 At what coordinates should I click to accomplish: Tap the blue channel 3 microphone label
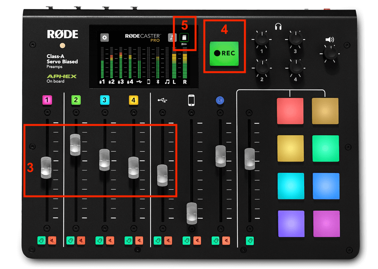(105, 100)
